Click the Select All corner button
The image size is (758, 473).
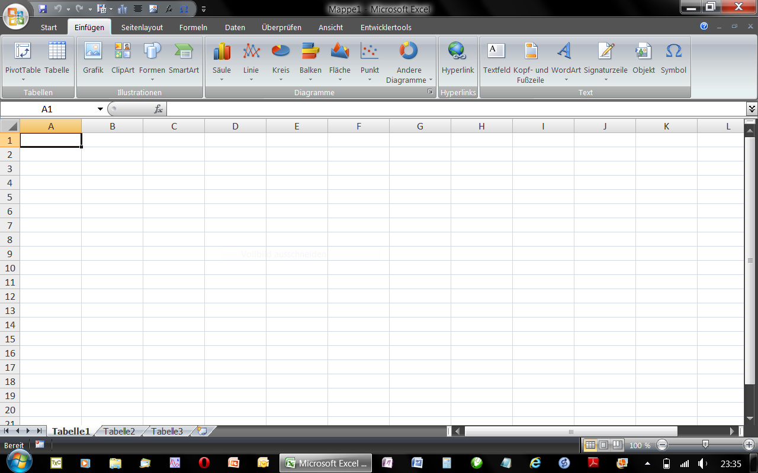[x=10, y=126]
